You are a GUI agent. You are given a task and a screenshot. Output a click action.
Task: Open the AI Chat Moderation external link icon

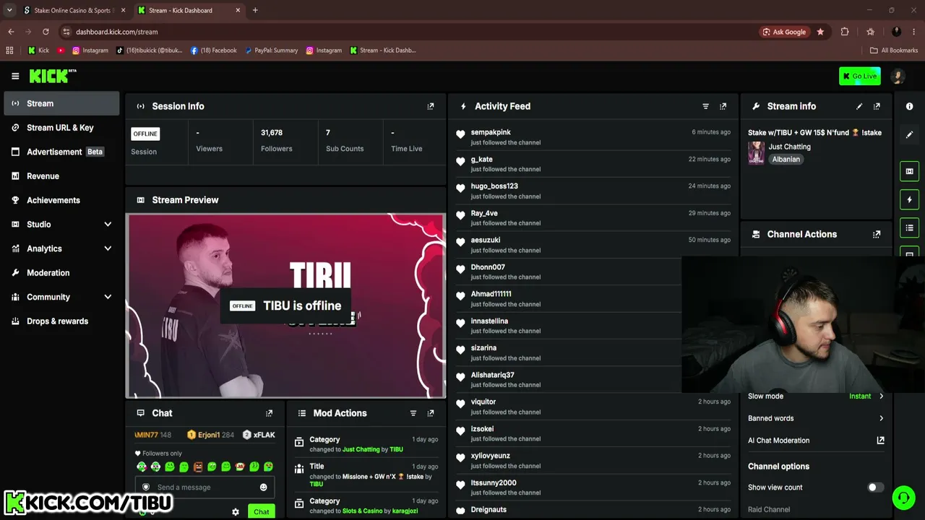(x=880, y=440)
